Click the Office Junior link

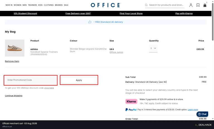click(x=116, y=52)
